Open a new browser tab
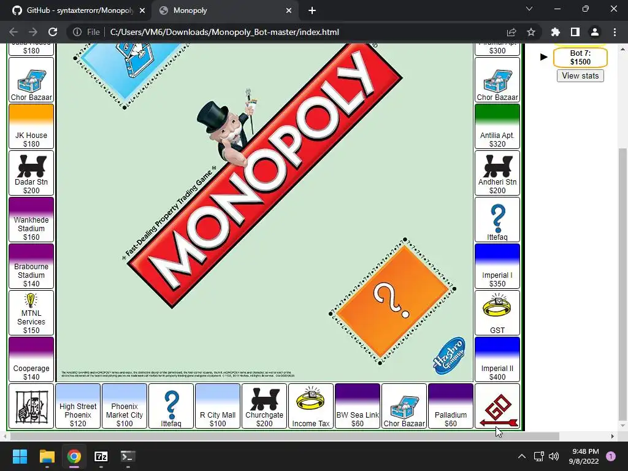Screen dimensions: 628x471 pyautogui.click(x=312, y=10)
